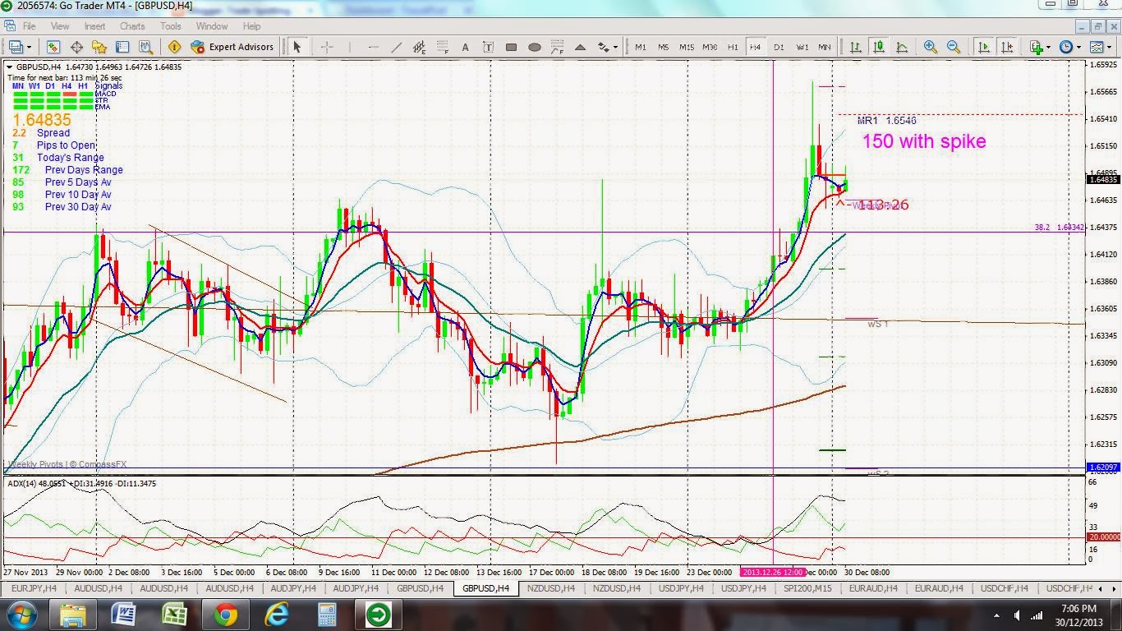1122x631 pixels.
Task: Open the Help menu
Action: [251, 26]
